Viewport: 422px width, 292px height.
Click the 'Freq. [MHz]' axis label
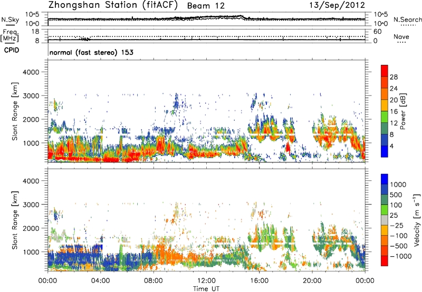pyautogui.click(x=9, y=35)
